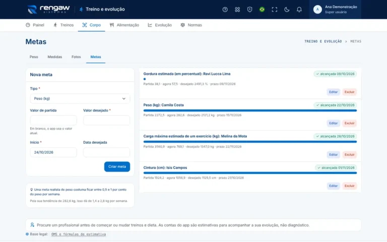The width and height of the screenshot is (387, 242).
Task: Switch to the Medidas tab
Action: click(55, 57)
